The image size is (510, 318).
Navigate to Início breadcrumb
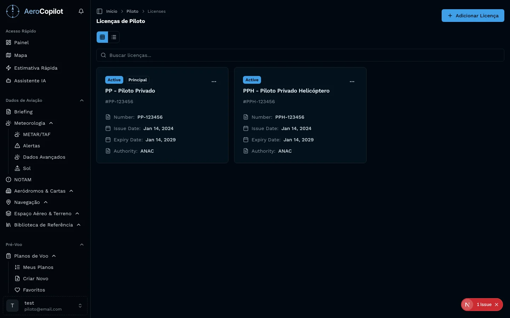tap(112, 11)
